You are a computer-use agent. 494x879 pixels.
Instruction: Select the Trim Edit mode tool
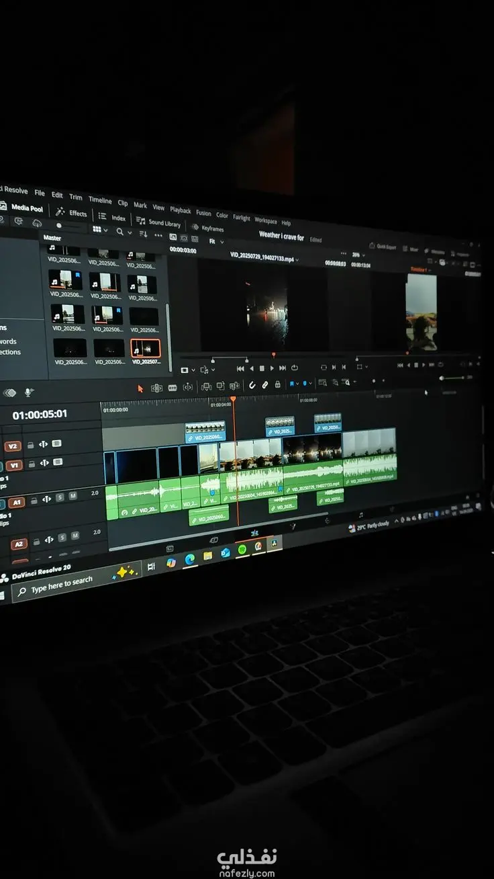pos(156,388)
